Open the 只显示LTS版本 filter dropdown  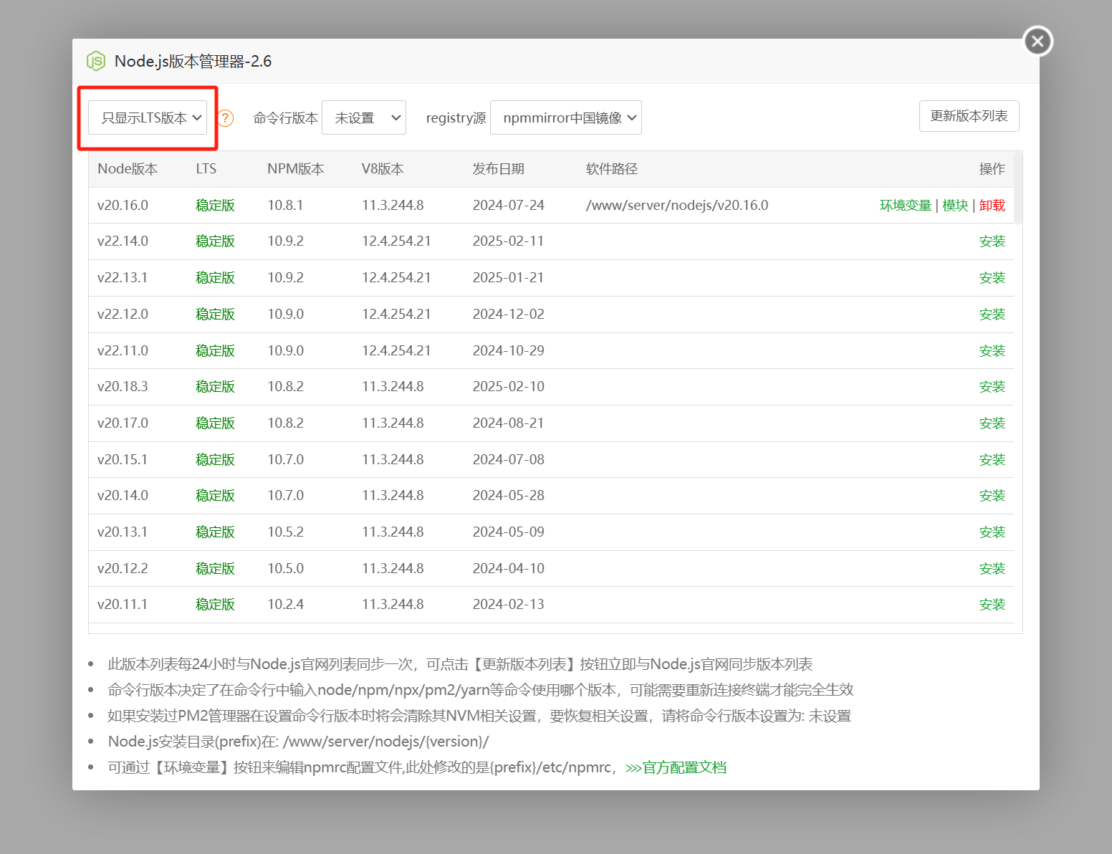(148, 118)
